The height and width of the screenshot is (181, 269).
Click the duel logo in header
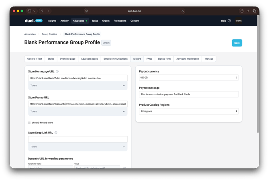[29, 21]
